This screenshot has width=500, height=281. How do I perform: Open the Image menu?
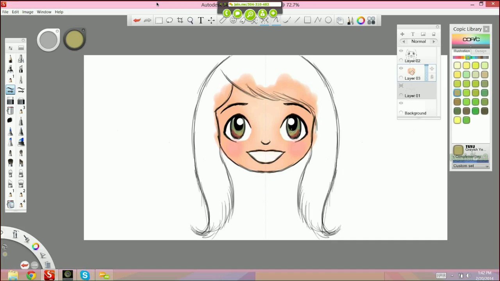28,12
